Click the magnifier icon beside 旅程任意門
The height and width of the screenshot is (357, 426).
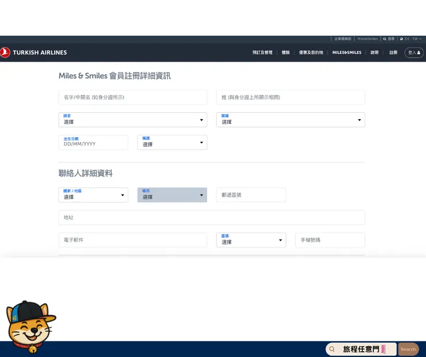coord(332,349)
